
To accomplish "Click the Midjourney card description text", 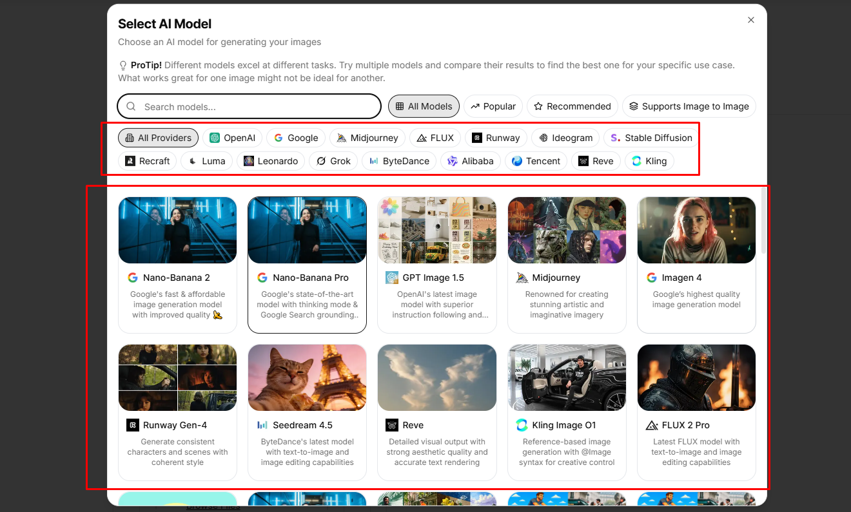I will (567, 305).
